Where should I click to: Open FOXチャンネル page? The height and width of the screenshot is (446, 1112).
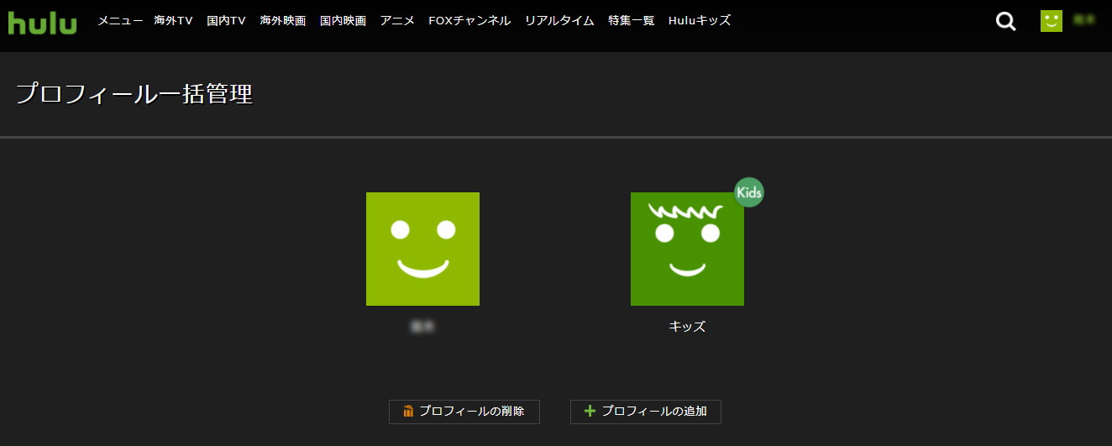pos(469,21)
